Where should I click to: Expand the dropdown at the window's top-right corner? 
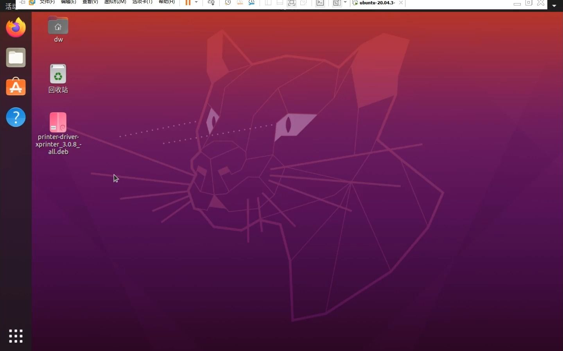pos(554,5)
